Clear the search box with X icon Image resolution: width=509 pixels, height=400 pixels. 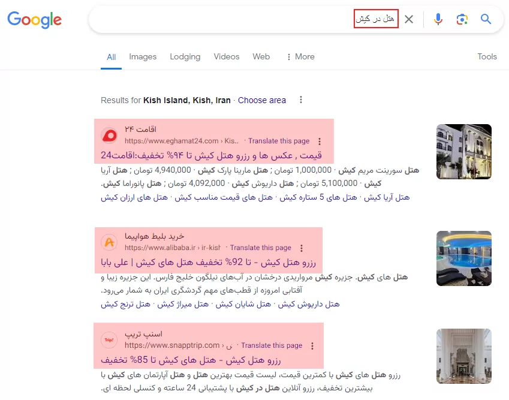point(409,19)
